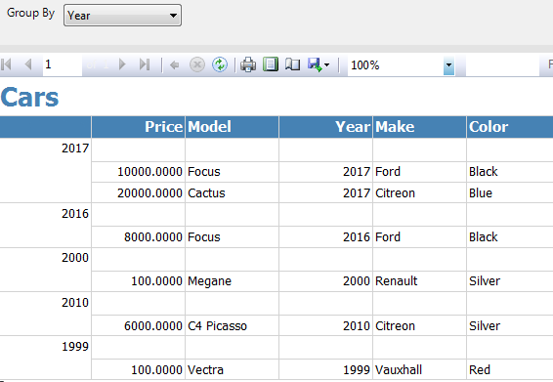Image resolution: width=553 pixels, height=382 pixels.
Task: Click the current page number field
Action: pos(63,64)
